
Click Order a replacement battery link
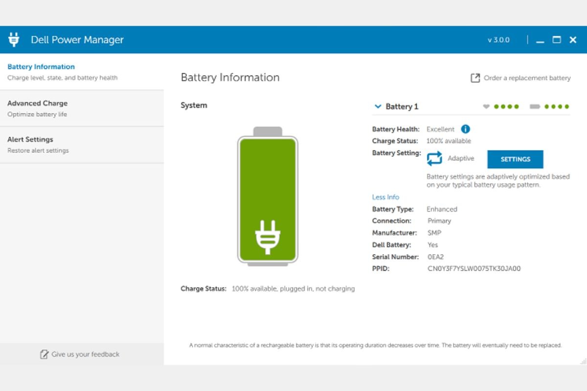tap(527, 78)
